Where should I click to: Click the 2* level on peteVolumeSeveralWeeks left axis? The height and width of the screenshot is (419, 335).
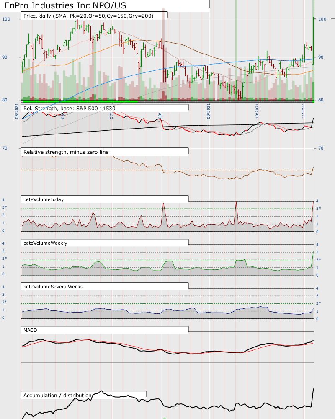(x=4, y=302)
